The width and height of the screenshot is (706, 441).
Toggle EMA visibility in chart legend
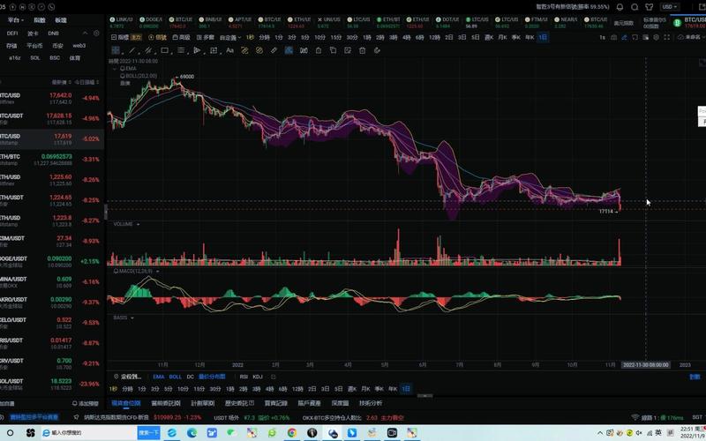pos(123,69)
